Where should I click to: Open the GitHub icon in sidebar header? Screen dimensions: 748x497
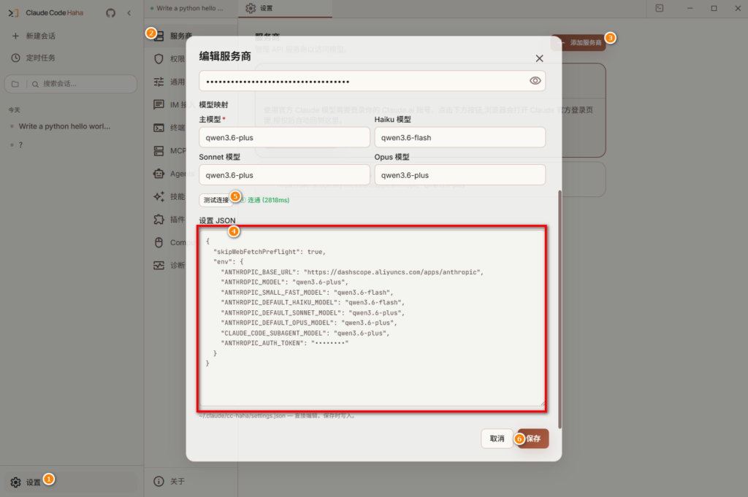111,13
